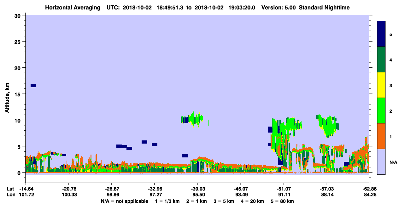Click legend text '2 = 1 km'
This screenshot has height=210, width=410.
pyautogui.click(x=196, y=201)
